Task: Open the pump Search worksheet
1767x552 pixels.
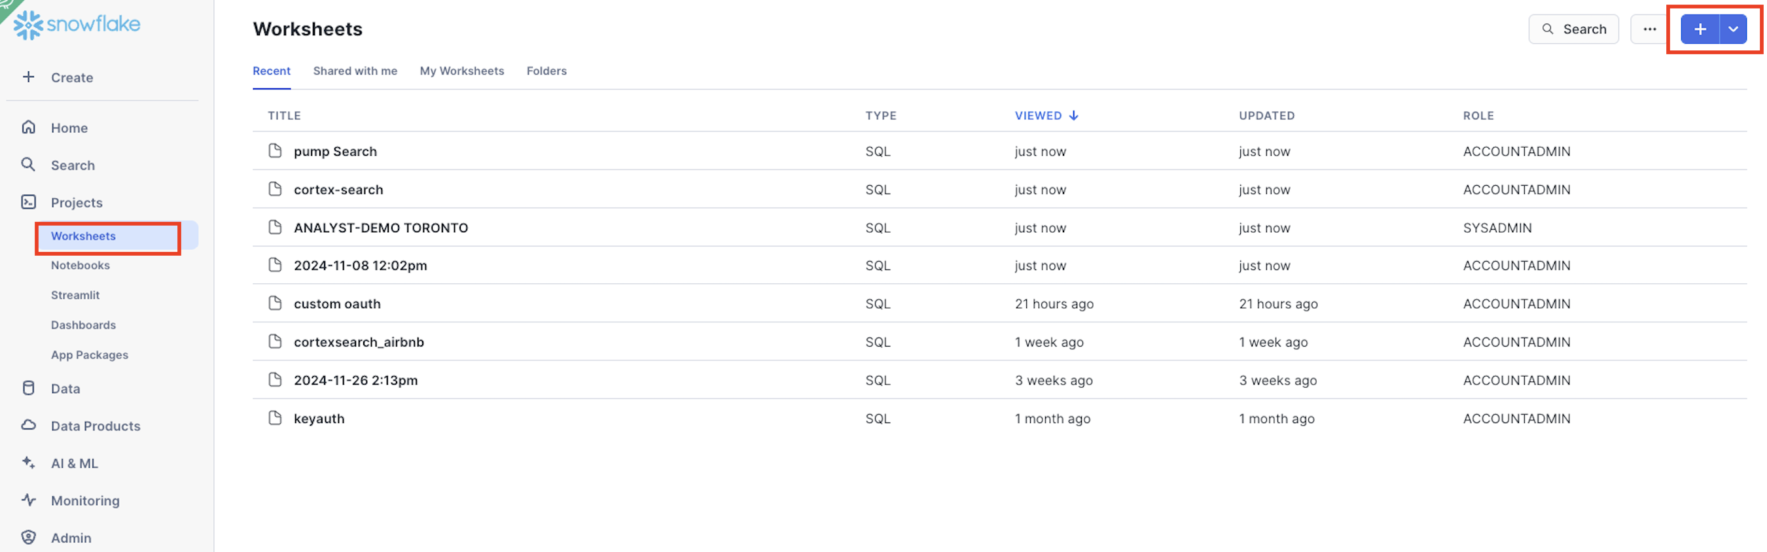Action: pyautogui.click(x=334, y=151)
